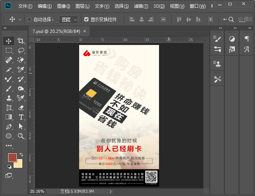The width and height of the screenshot is (255, 196).
Task: Select the Eraser tool
Action: (x=21, y=108)
